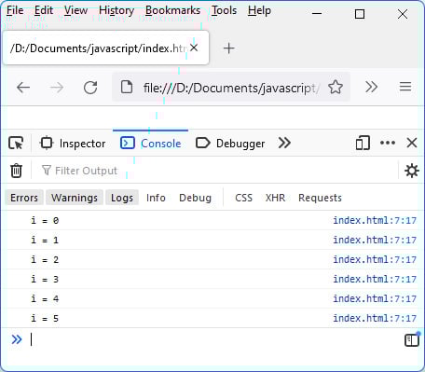Toggle the Errors filter
The width and height of the screenshot is (425, 372).
24,198
